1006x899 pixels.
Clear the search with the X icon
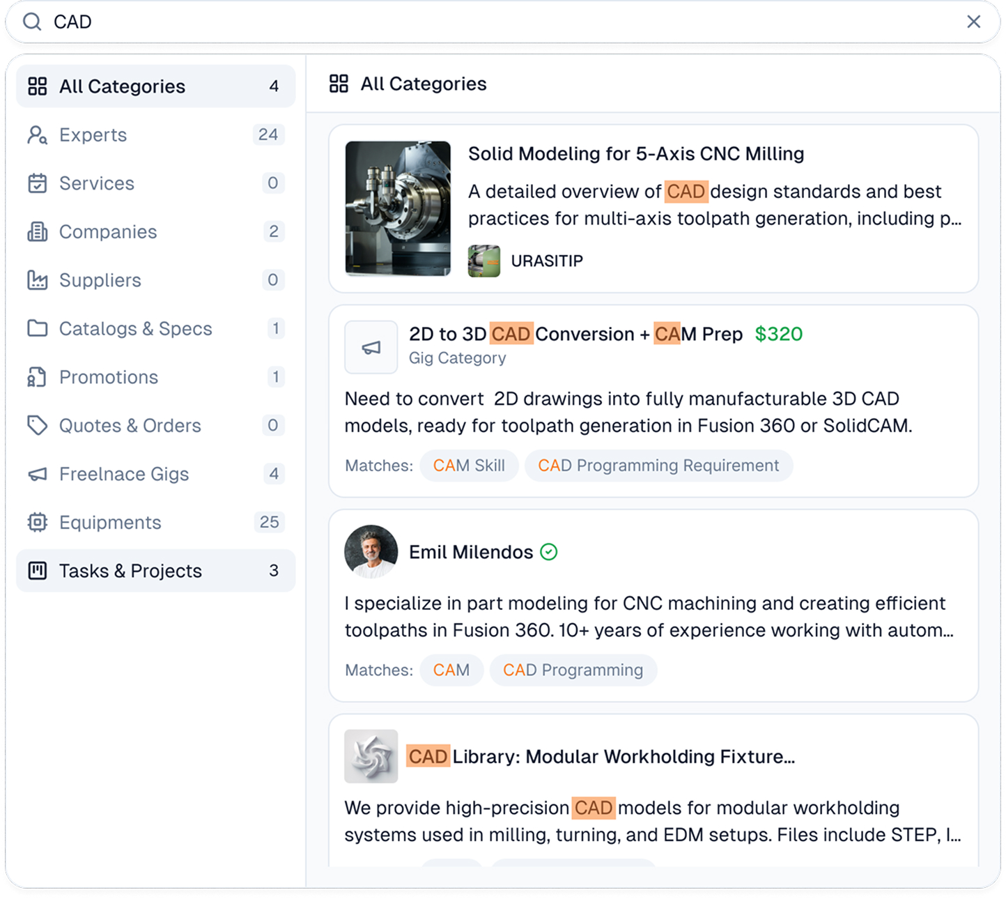coord(973,22)
